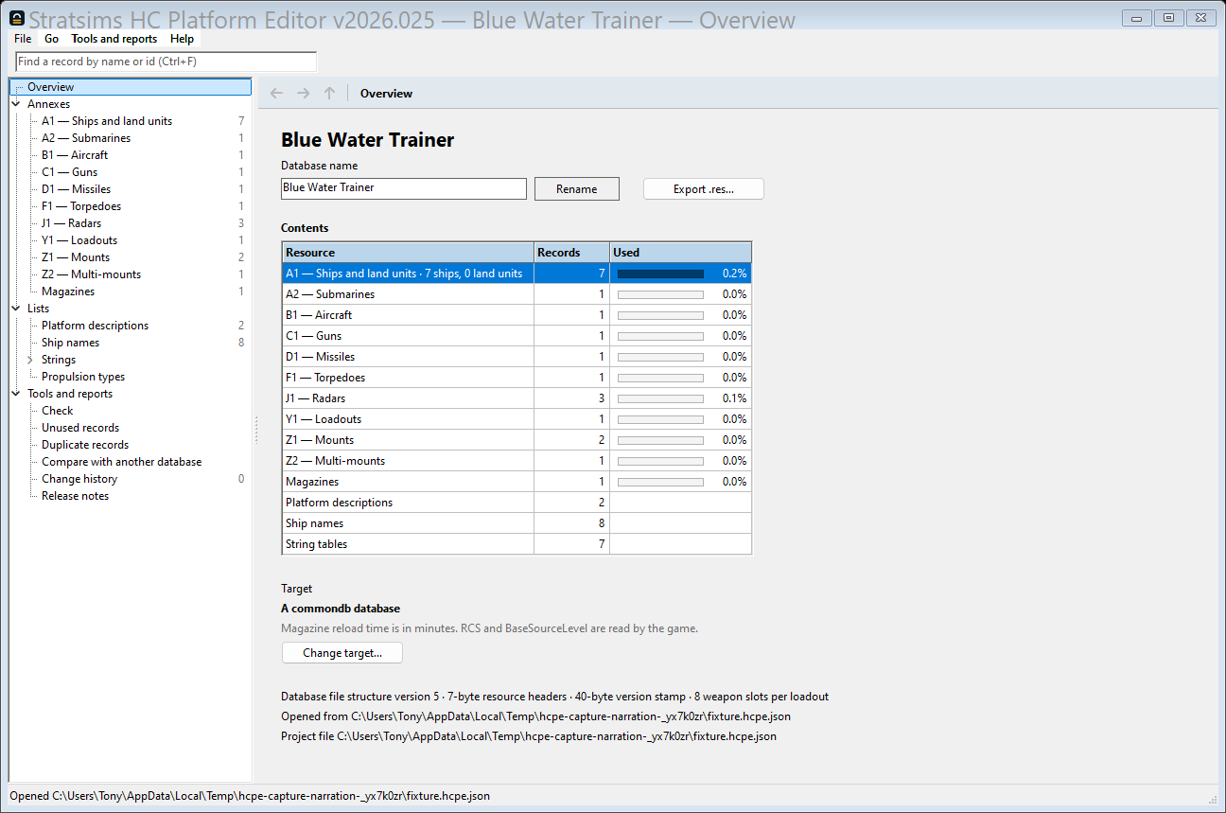Open J1 — Radars in the sidebar

pos(72,223)
